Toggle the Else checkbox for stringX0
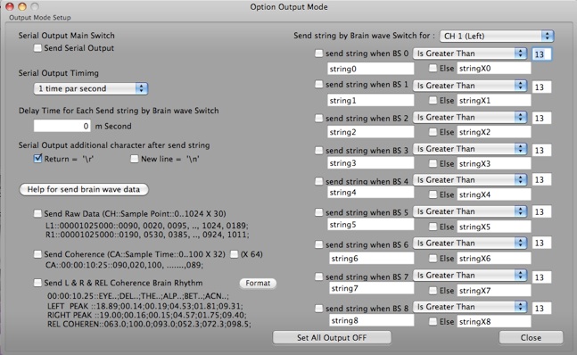Image resolution: width=577 pixels, height=355 pixels. (433, 68)
